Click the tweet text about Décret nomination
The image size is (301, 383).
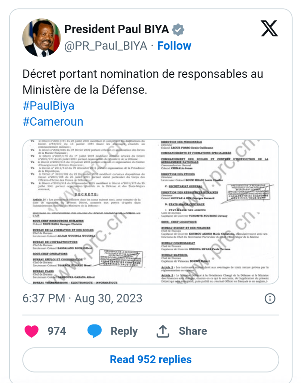pos(143,82)
